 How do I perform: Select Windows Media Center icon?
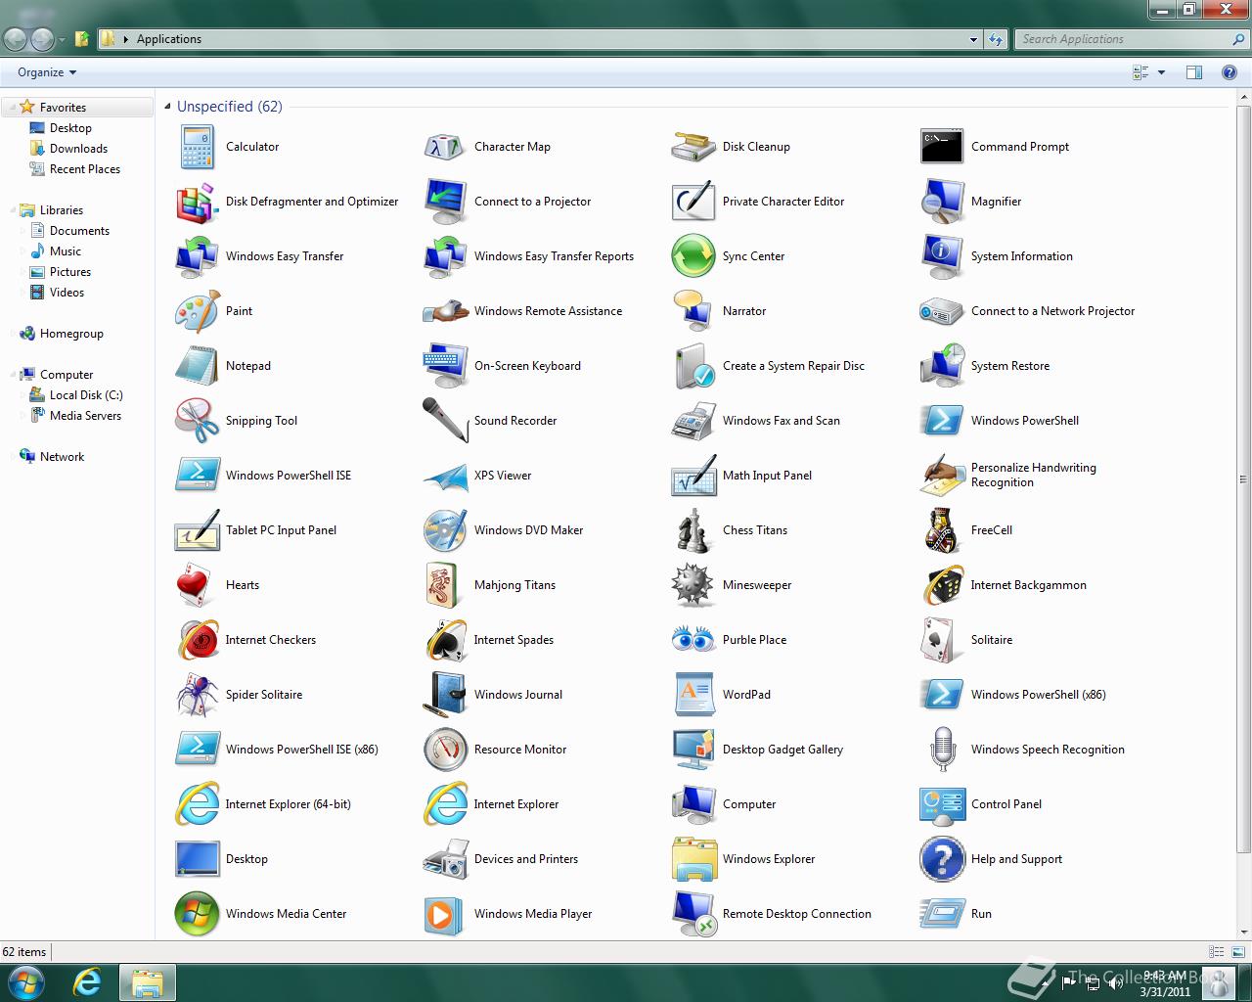[x=198, y=914]
